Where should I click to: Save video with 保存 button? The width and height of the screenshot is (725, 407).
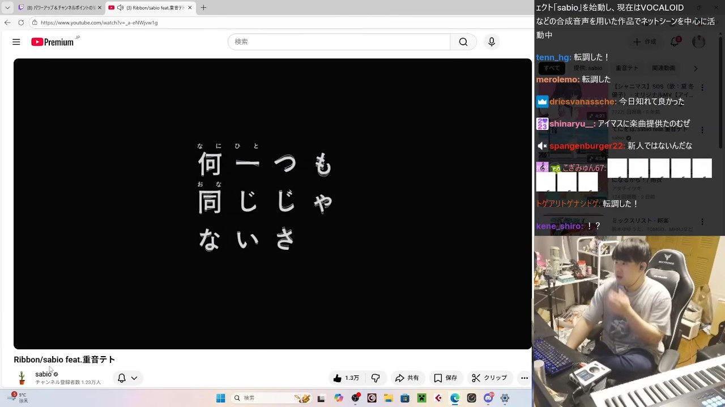446,378
